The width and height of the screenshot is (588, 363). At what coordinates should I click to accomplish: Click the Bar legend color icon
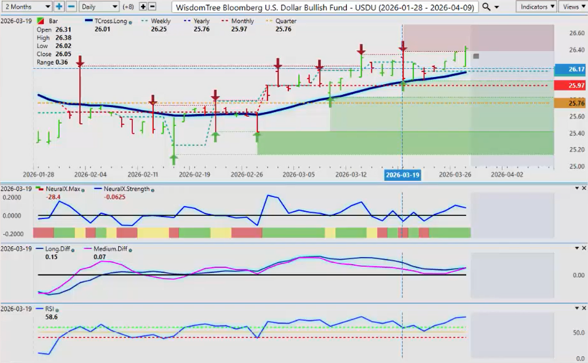[41, 21]
